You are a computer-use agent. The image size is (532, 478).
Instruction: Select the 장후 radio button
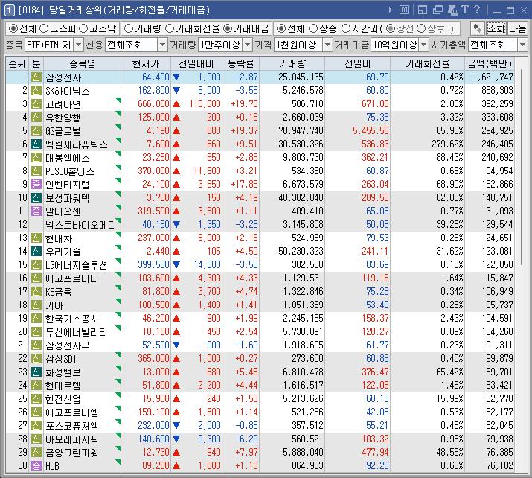pyautogui.click(x=421, y=28)
